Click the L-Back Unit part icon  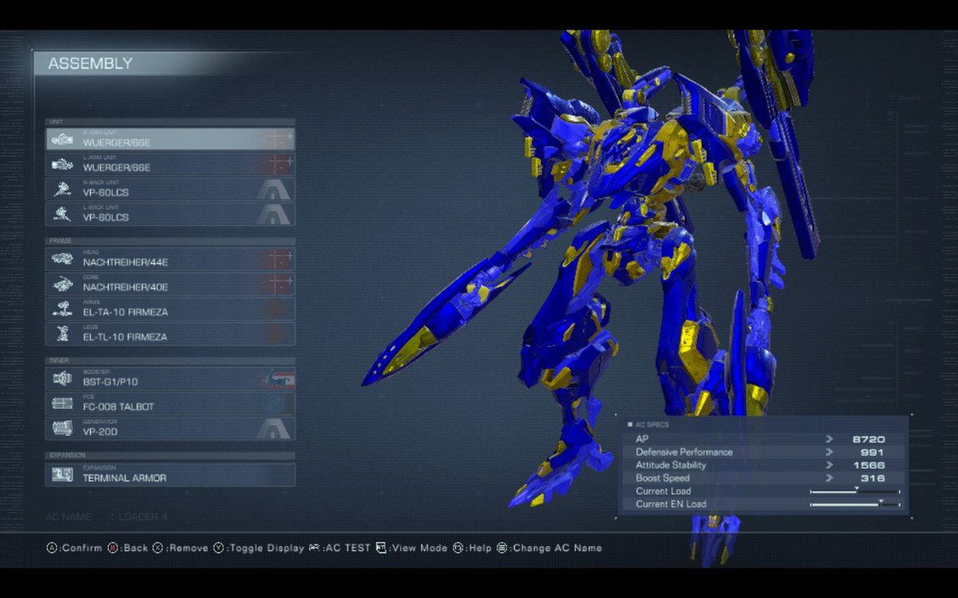(62, 214)
